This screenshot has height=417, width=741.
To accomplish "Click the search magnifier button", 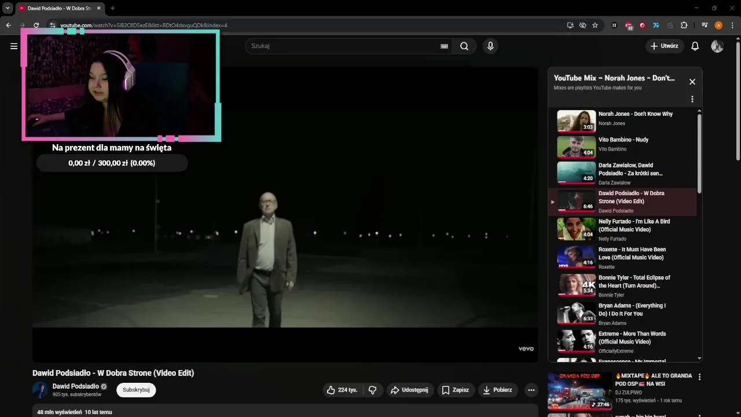I will click(x=464, y=46).
